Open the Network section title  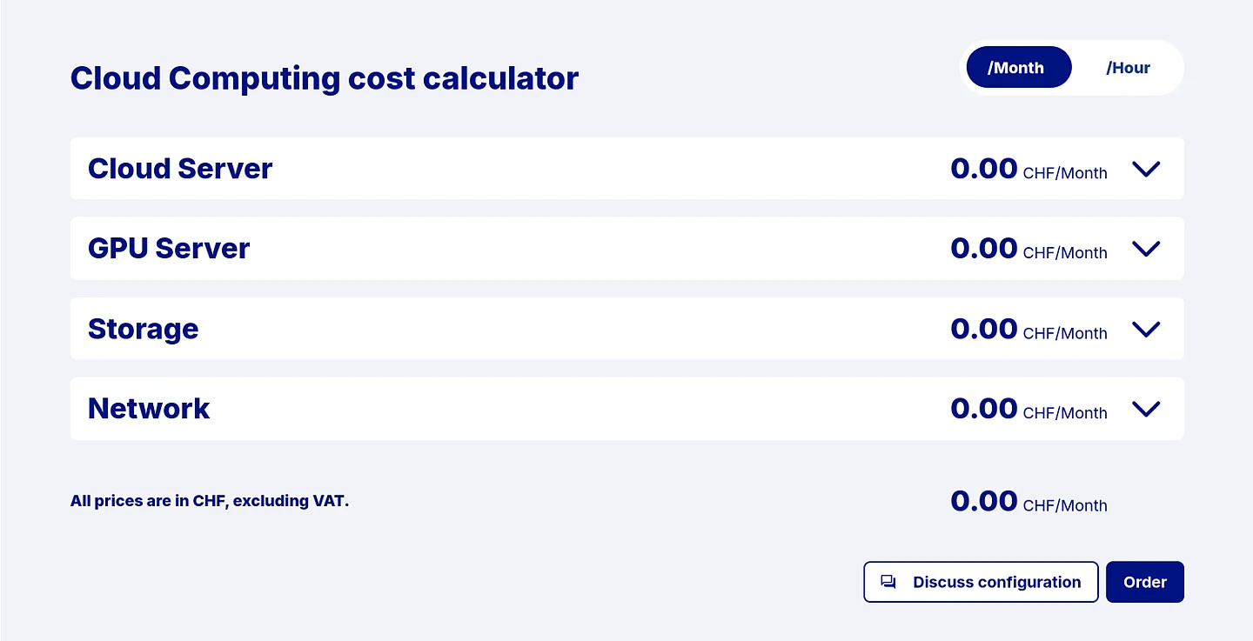point(149,409)
